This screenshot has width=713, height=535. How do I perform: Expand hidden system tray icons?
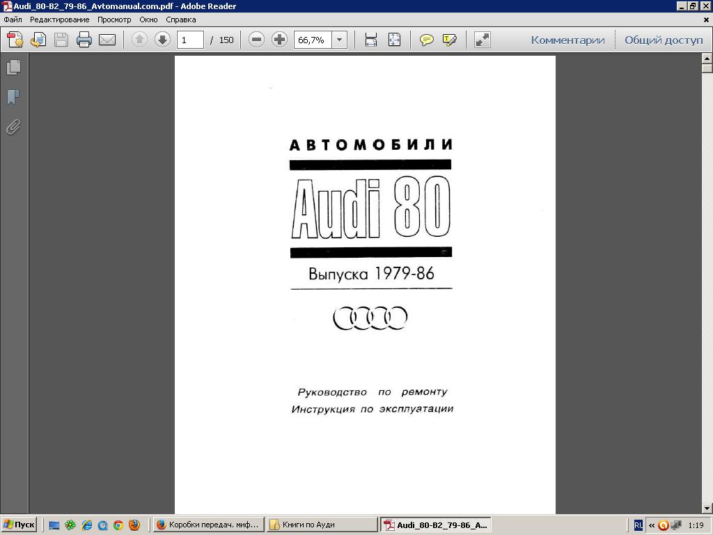coord(652,525)
